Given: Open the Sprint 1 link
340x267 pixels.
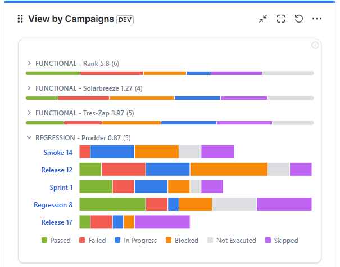Looking at the screenshot, I should 61,188.
